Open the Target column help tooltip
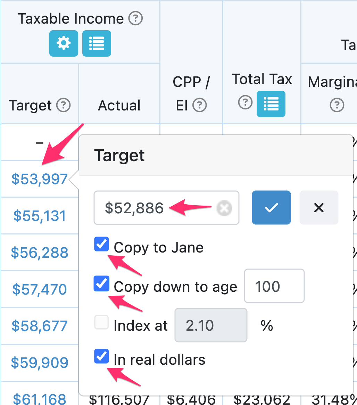Screen dimensions: 357x405 [x=63, y=105]
